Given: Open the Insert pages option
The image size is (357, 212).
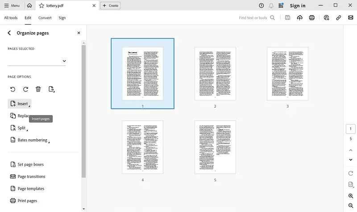Looking at the screenshot, I should coord(20,104).
